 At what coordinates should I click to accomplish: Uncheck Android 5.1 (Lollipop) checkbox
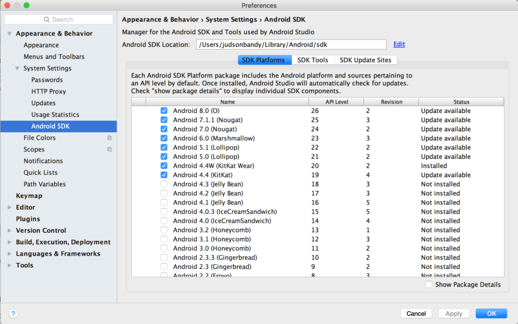coord(164,147)
